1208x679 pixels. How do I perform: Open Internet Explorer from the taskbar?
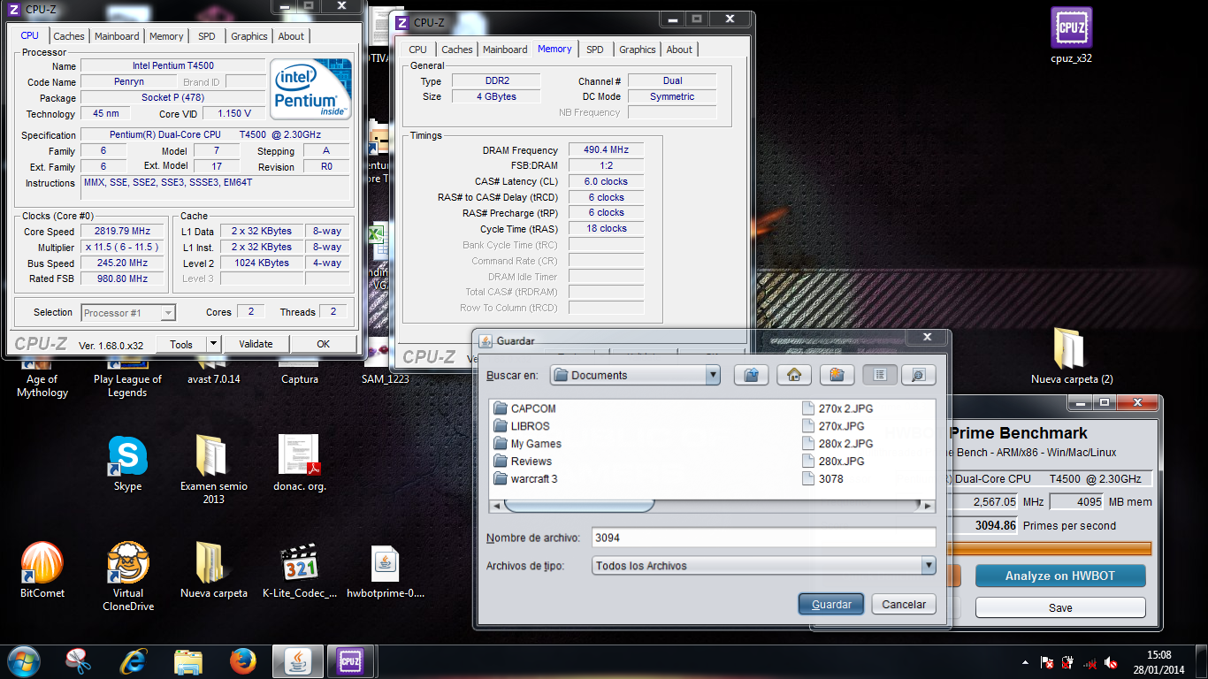point(134,661)
